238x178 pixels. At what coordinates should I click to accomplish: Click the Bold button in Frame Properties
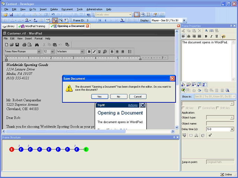tap(206, 36)
